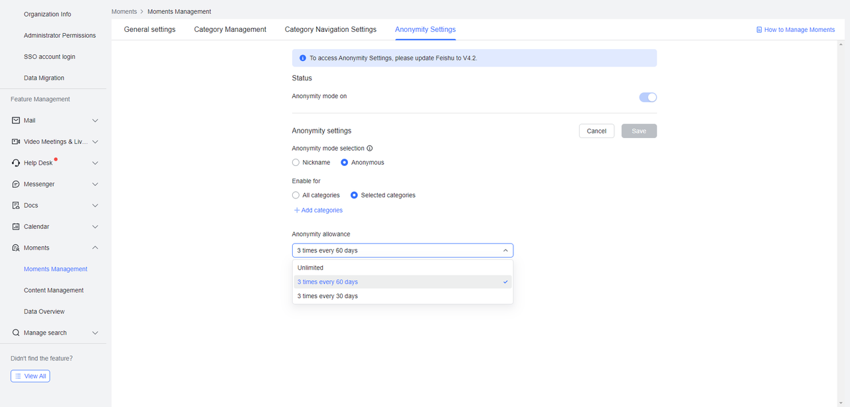This screenshot has width=850, height=407.
Task: Click the Messenger chat bubble icon
Action: (16, 184)
